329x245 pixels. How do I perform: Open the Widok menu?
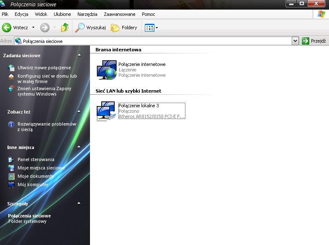[x=41, y=14]
